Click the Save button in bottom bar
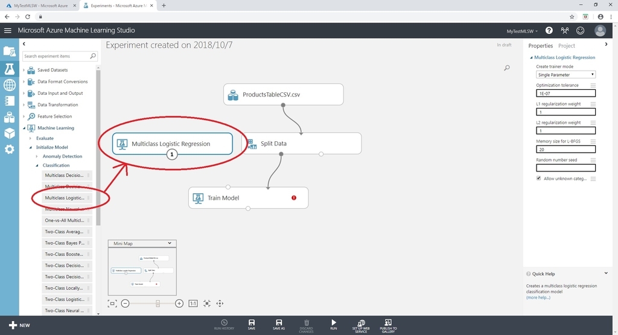Screen dimensions: 618x335 pos(252,325)
